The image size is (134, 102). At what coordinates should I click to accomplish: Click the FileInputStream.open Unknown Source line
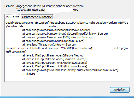(x=54, y=59)
